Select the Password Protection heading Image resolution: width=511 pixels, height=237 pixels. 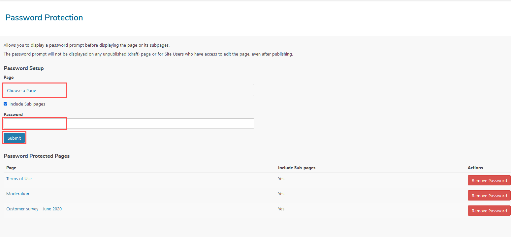(44, 17)
